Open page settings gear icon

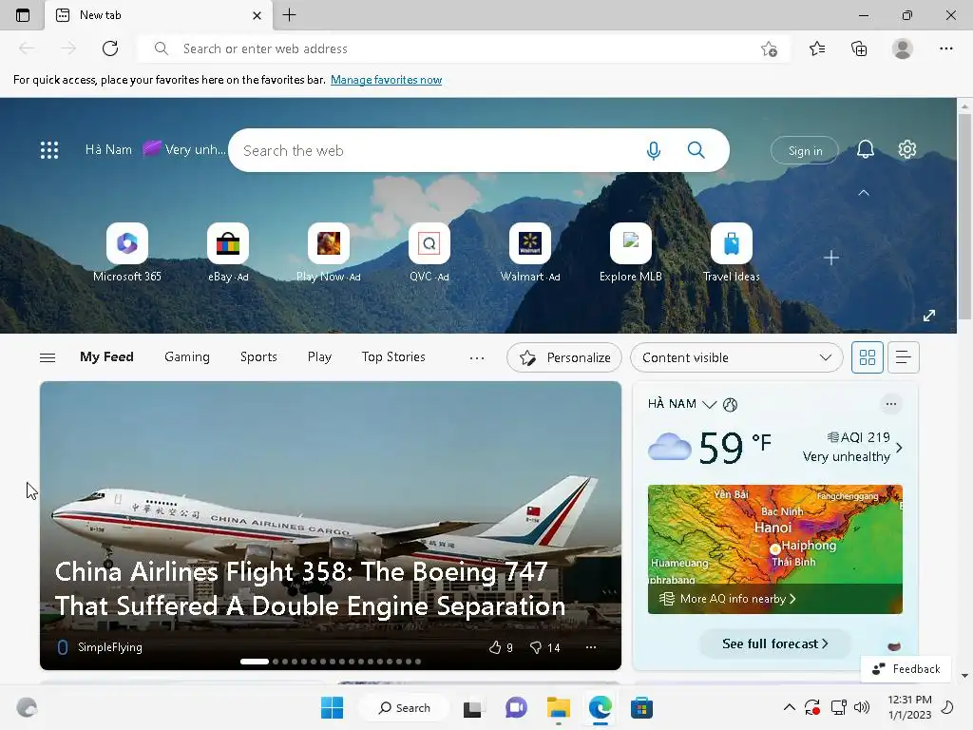point(907,149)
